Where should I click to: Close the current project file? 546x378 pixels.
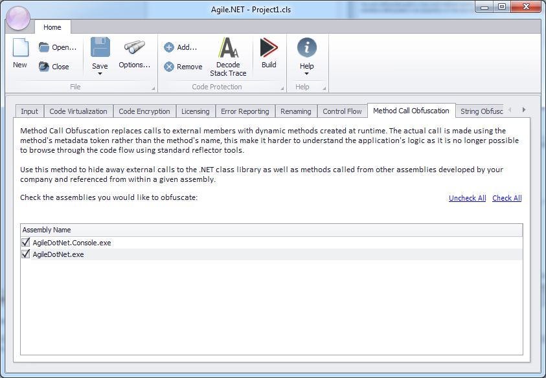click(x=58, y=66)
